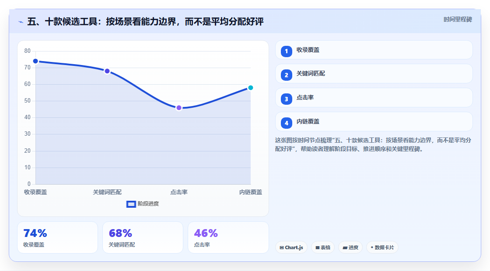Click the y-axis value 10

(x=28, y=168)
